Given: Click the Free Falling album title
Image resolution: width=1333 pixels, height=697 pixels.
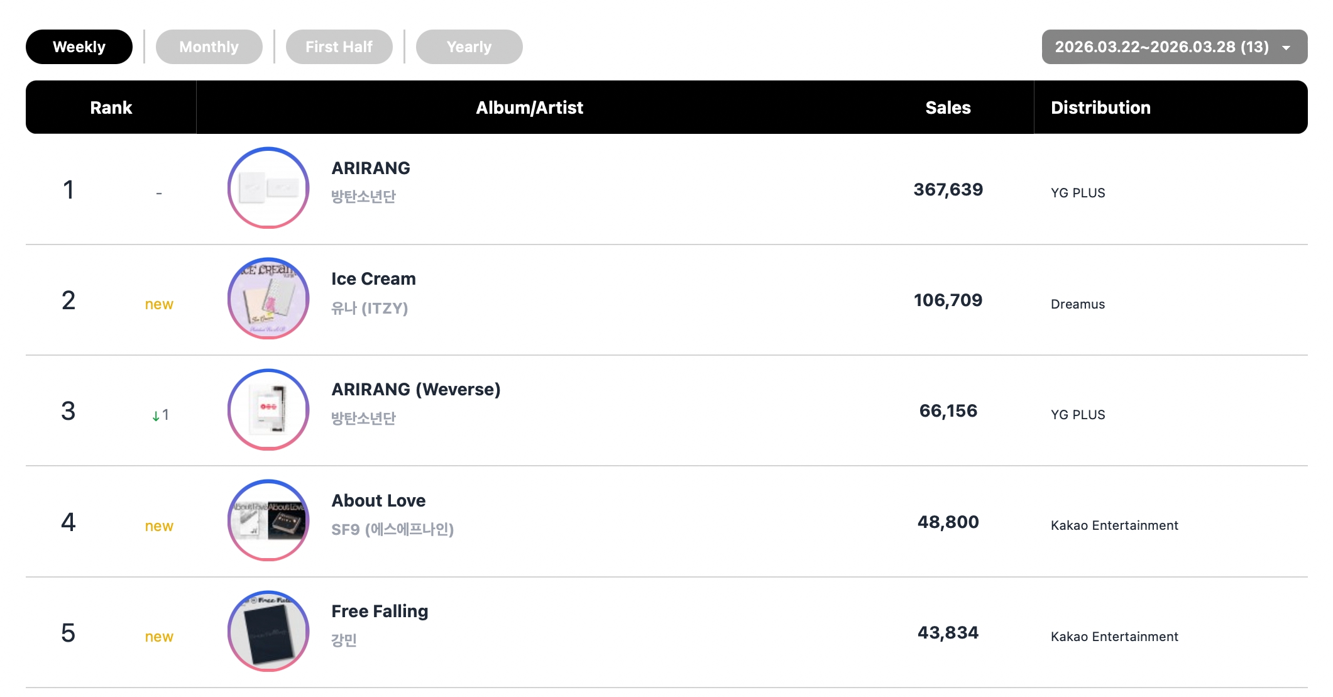Looking at the screenshot, I should click(x=380, y=612).
